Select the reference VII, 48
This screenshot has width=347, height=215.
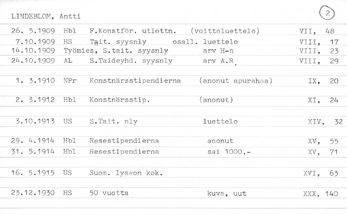[317, 32]
